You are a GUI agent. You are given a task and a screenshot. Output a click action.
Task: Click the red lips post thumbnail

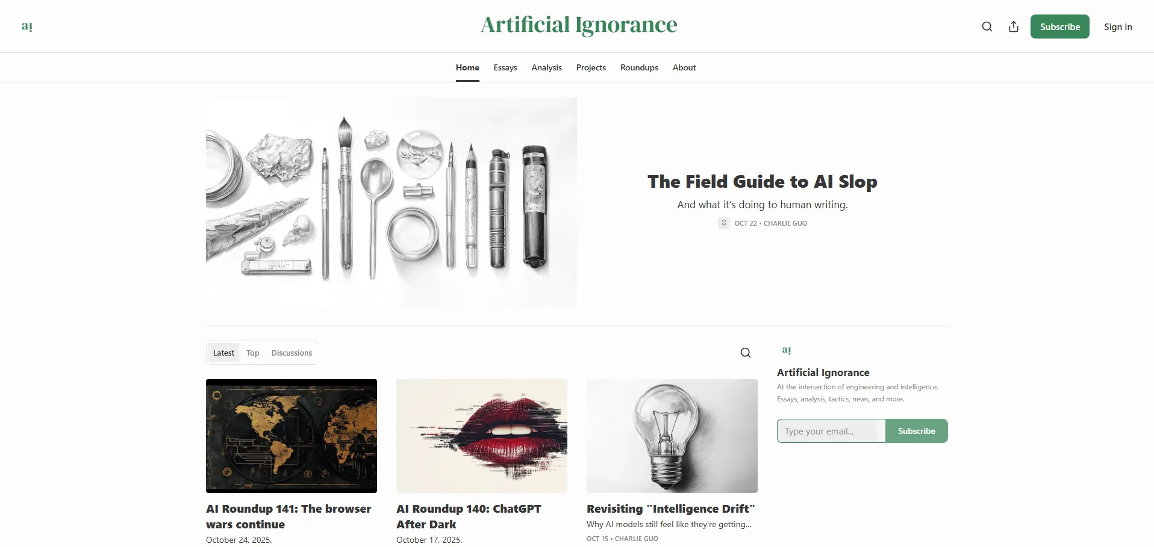(482, 436)
